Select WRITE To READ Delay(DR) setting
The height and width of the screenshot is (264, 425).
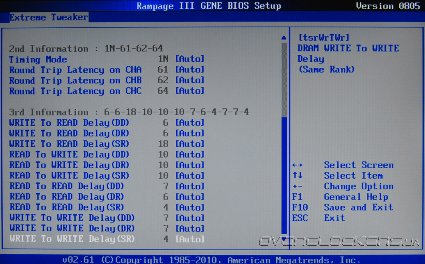tap(107, 133)
